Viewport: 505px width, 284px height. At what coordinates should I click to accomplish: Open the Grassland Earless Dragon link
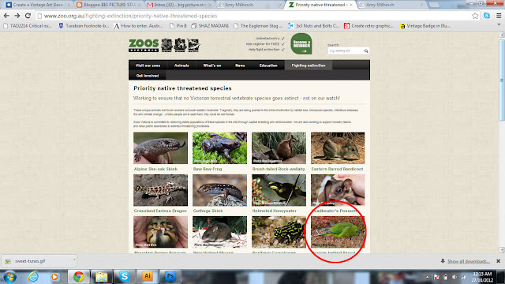[160, 211]
